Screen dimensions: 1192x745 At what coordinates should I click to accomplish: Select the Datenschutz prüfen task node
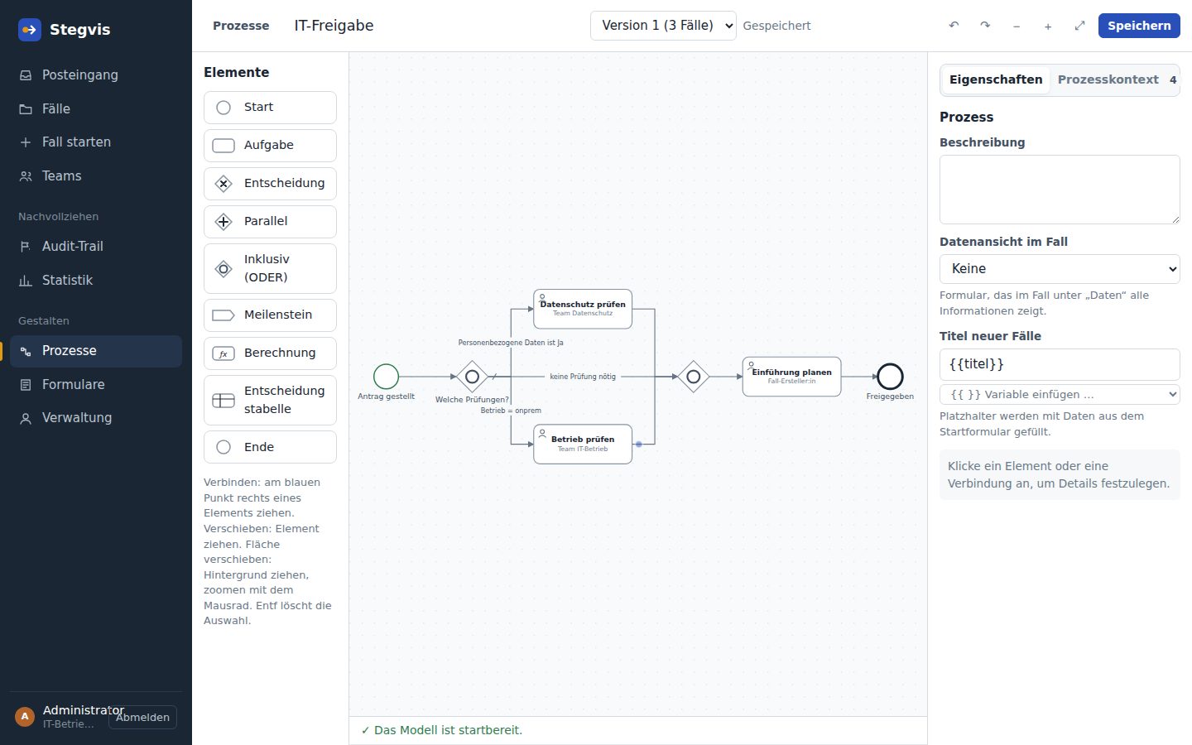coord(583,309)
